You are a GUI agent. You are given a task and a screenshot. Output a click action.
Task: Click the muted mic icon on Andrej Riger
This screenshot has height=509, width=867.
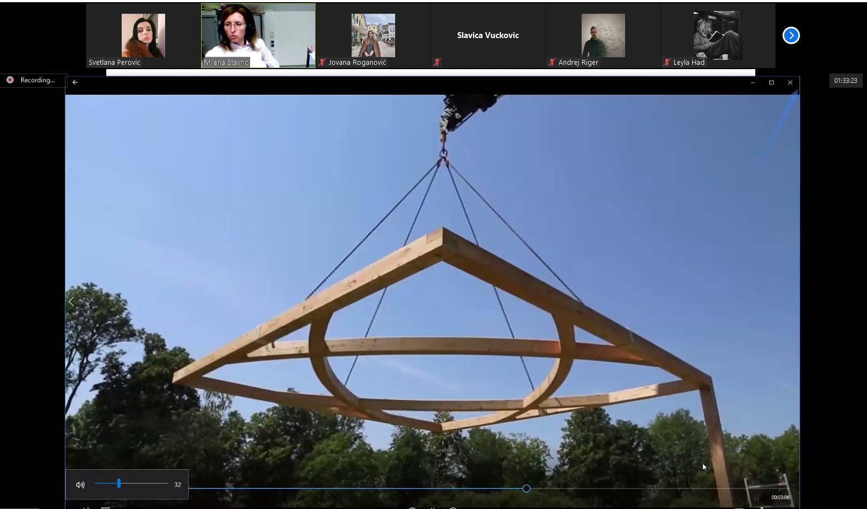551,62
